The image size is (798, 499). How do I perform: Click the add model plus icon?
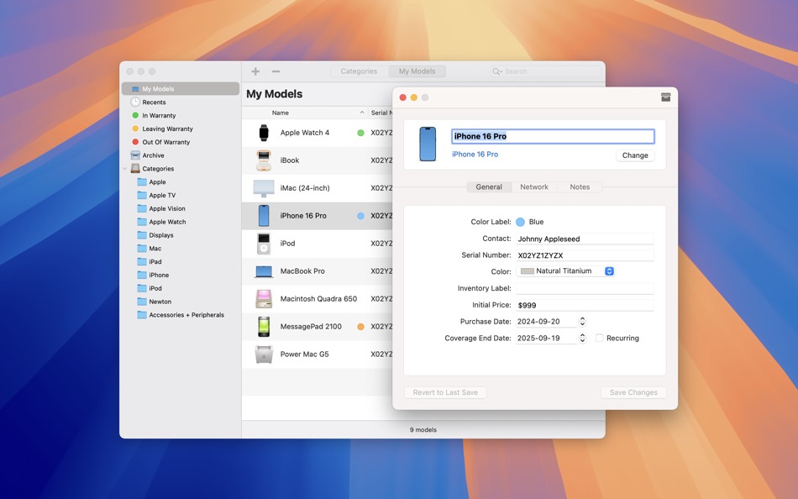coord(255,71)
